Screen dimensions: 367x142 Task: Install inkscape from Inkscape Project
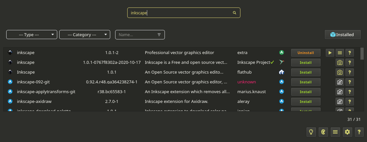click(306, 63)
